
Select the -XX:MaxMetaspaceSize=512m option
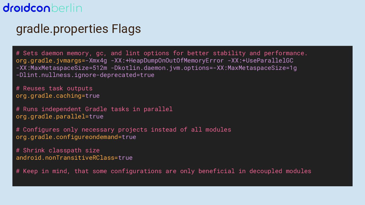point(62,68)
